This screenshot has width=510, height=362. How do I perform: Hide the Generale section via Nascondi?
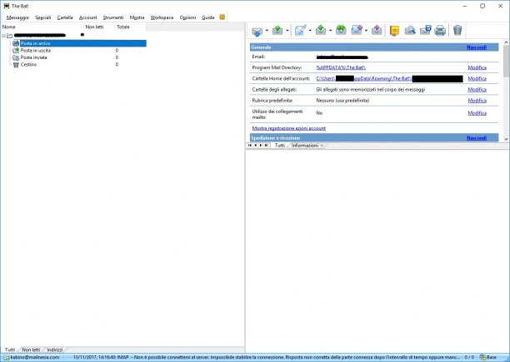pyautogui.click(x=477, y=47)
